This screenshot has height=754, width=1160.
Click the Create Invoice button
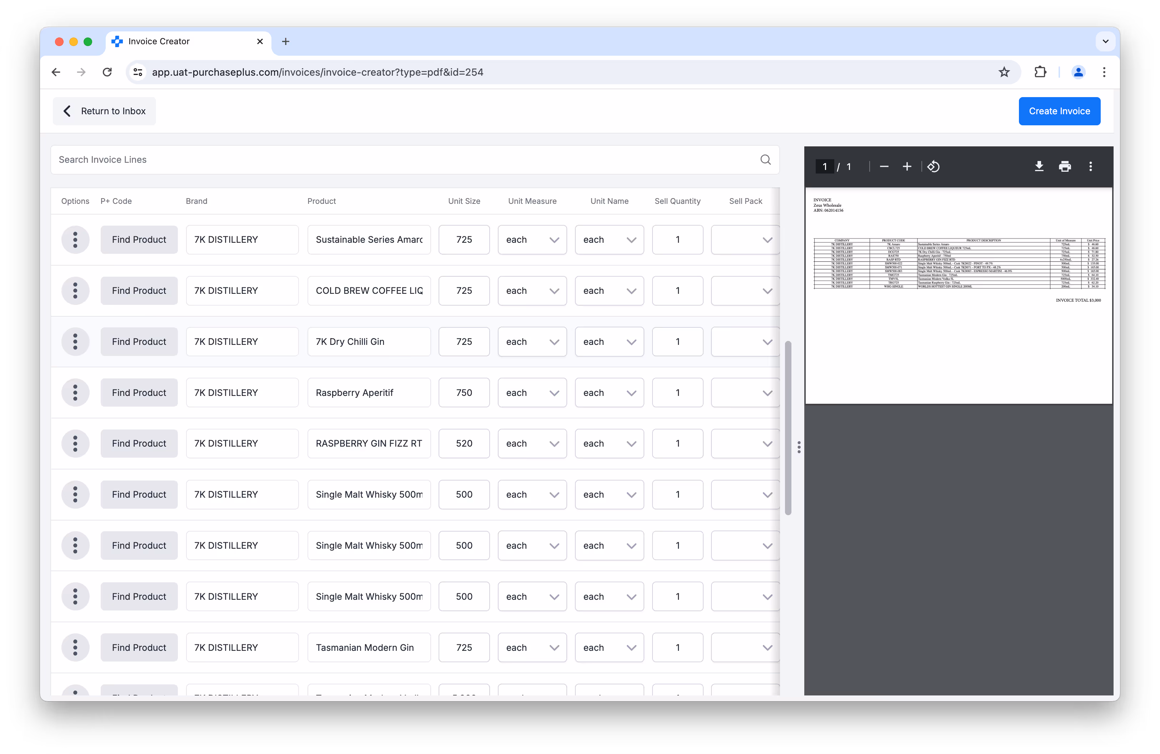pyautogui.click(x=1059, y=111)
